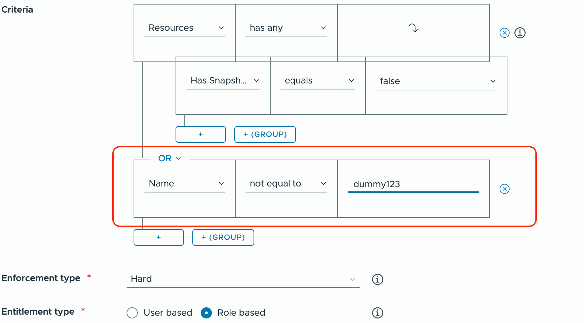Expand the Has Snapshots property dropdown

223,81
